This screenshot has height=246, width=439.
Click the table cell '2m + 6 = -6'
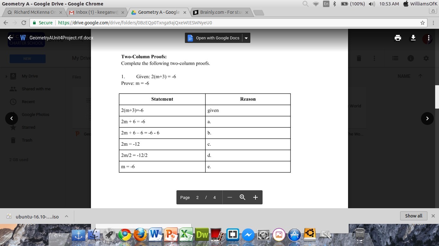(x=162, y=122)
